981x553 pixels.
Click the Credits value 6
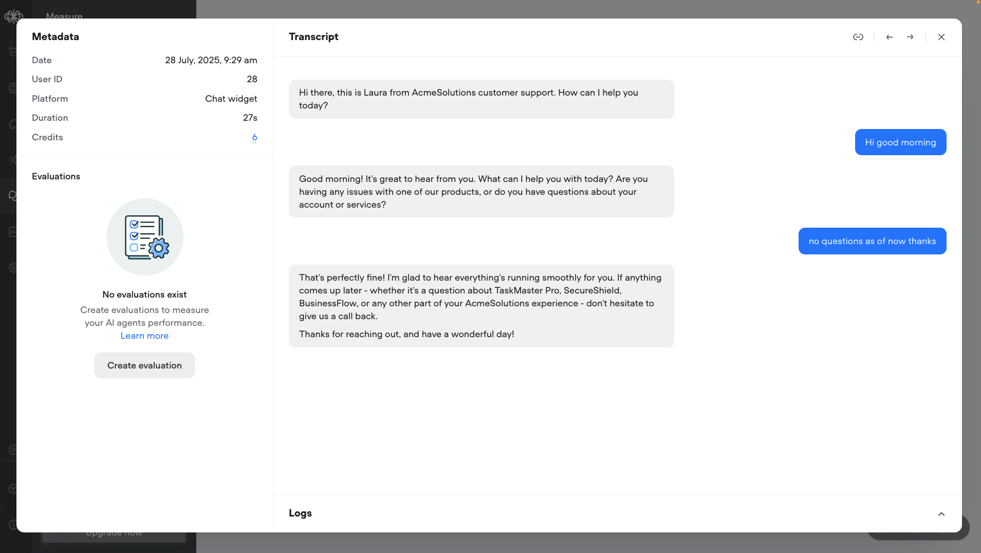coord(254,137)
